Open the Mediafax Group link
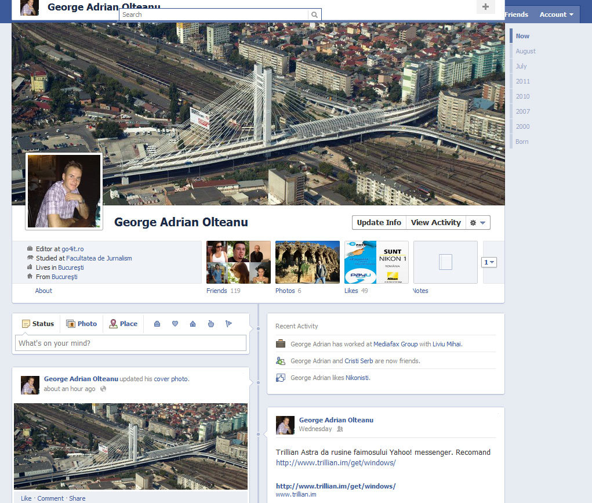This screenshot has height=503, width=592. [x=395, y=344]
